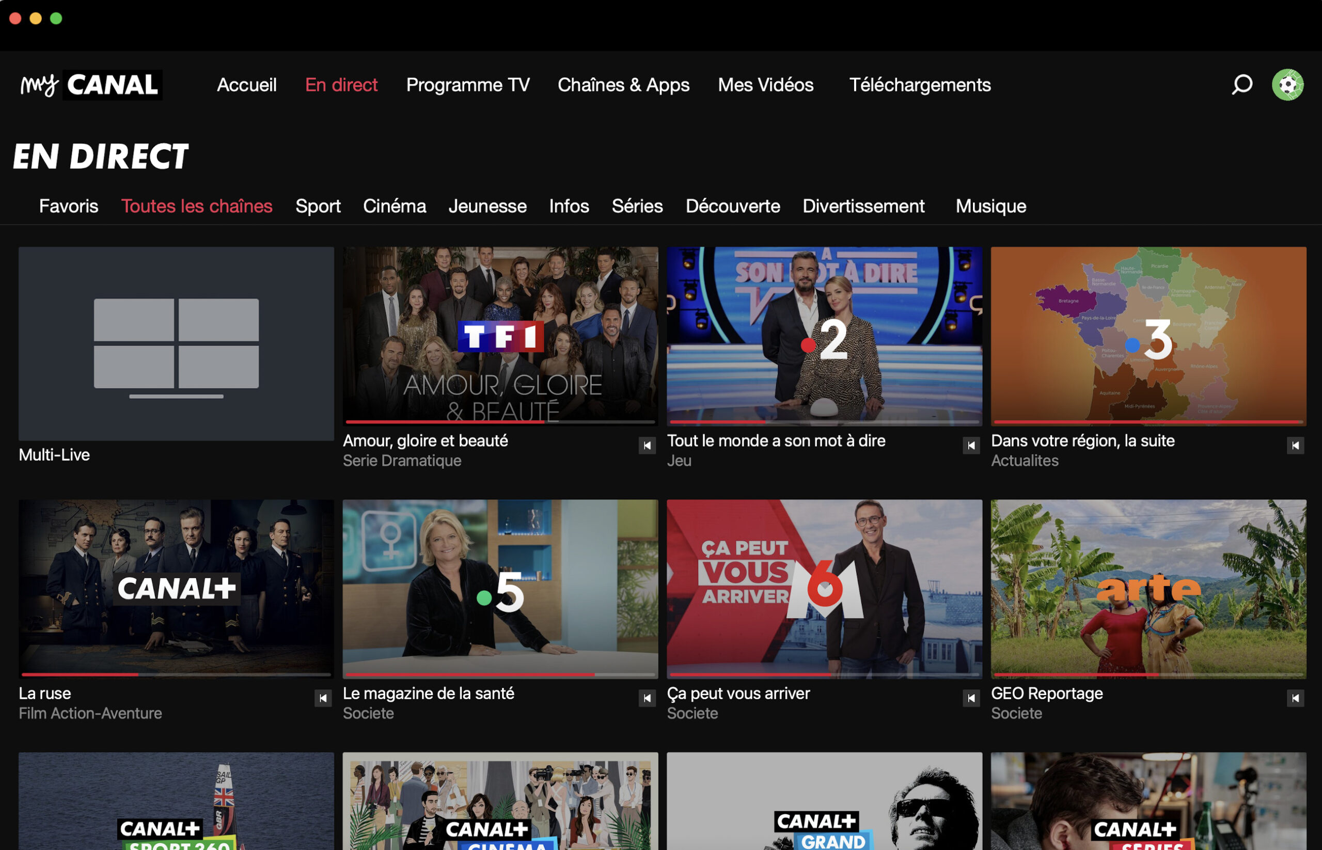Click the Serie Dramatique genre label

pos(402,460)
